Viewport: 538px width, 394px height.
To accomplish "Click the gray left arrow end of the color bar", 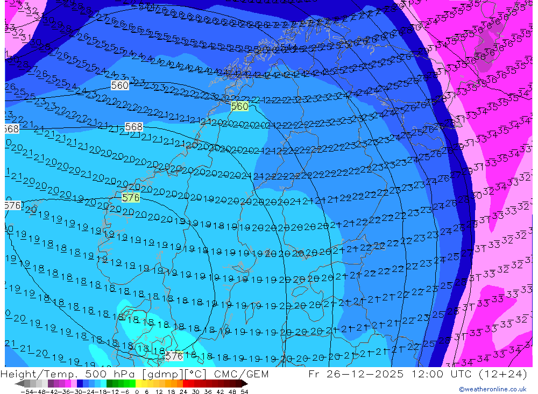I will point(19,383).
